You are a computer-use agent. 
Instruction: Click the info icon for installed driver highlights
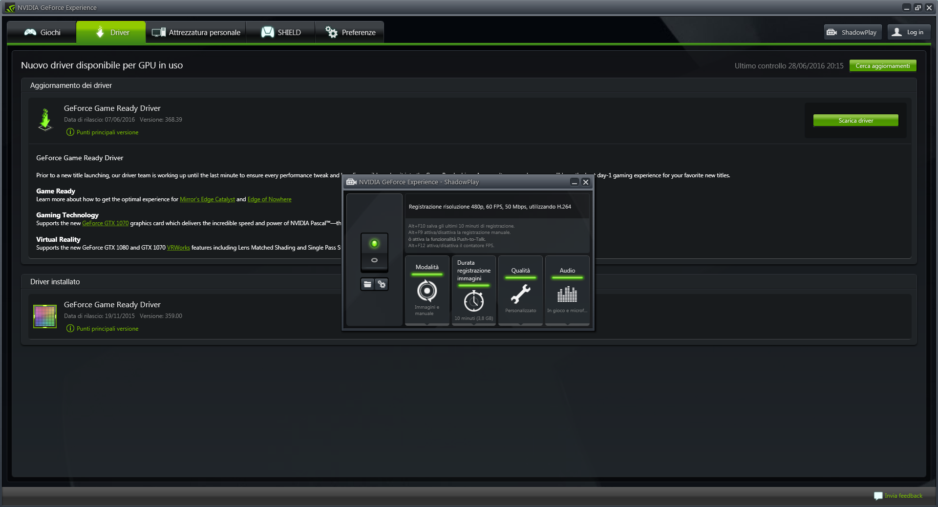click(70, 329)
